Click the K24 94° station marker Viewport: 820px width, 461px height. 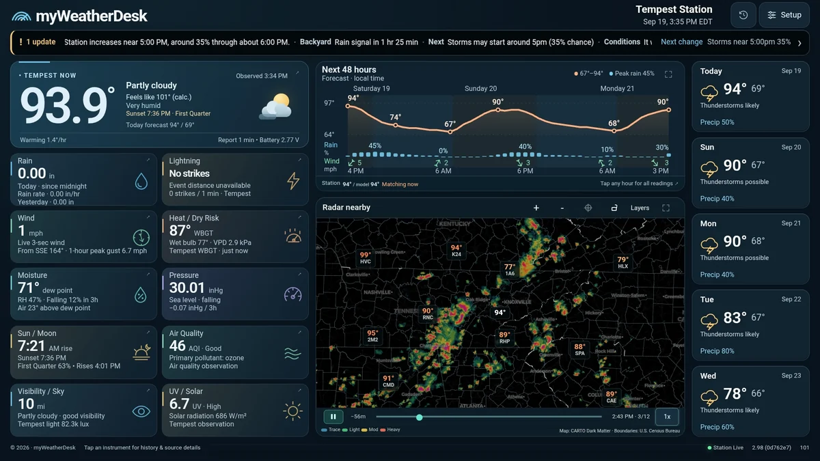pyautogui.click(x=456, y=251)
